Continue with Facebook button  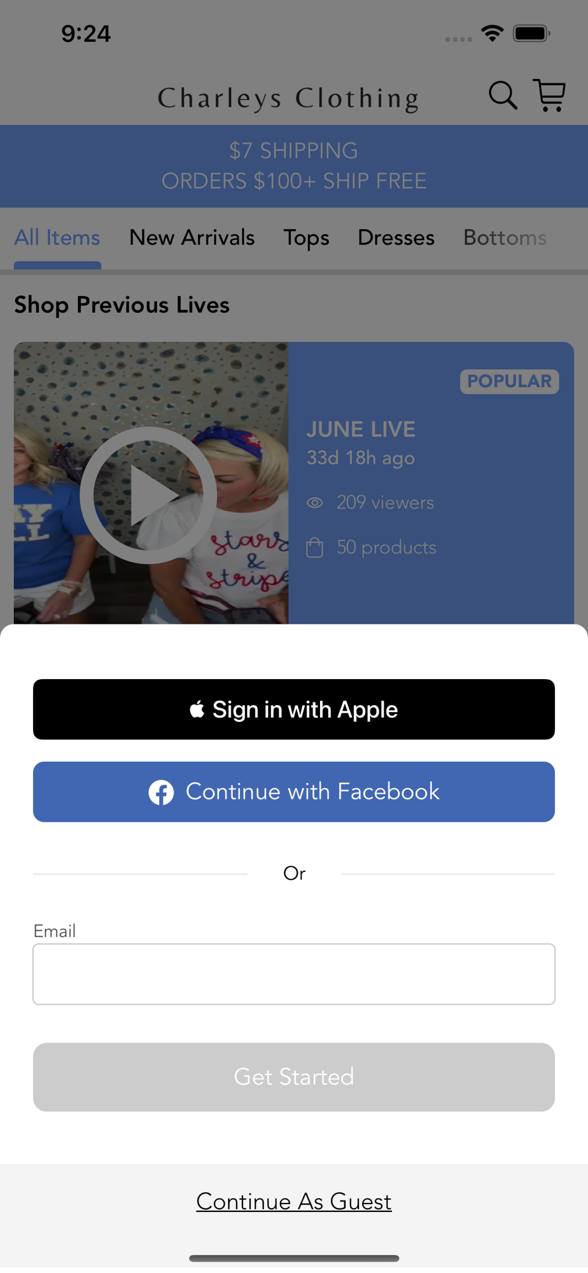294,792
